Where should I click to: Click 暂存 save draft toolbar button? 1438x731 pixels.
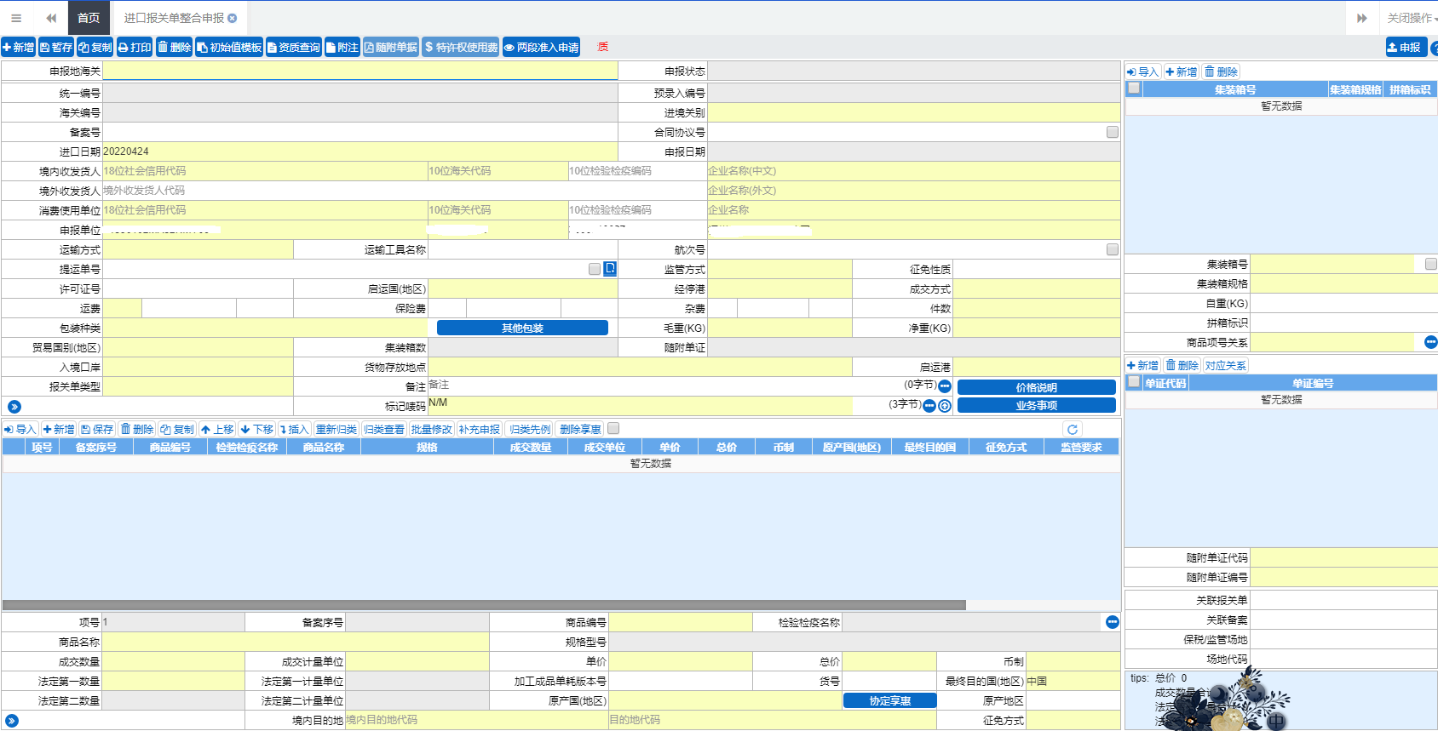(x=56, y=48)
